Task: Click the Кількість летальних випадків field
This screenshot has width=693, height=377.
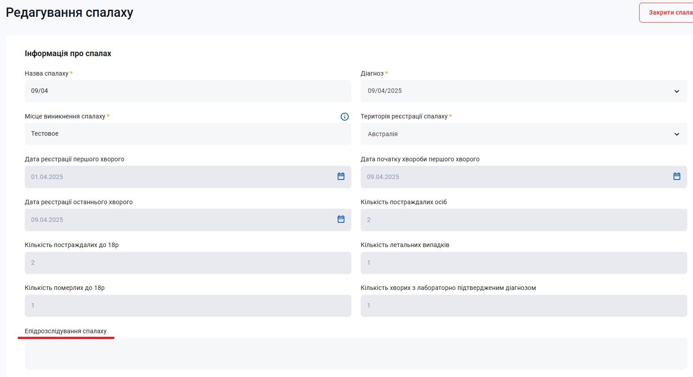Action: pos(524,263)
